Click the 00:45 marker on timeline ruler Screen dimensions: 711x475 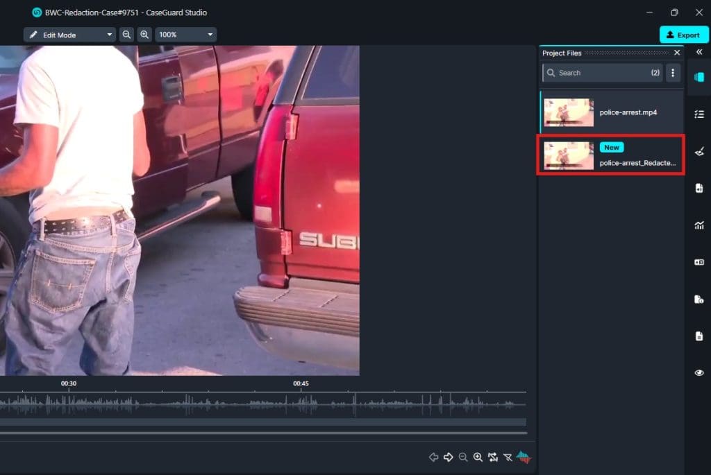pyautogui.click(x=300, y=383)
